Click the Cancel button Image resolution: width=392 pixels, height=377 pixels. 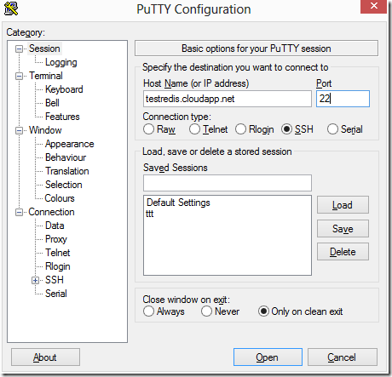pyautogui.click(x=343, y=357)
